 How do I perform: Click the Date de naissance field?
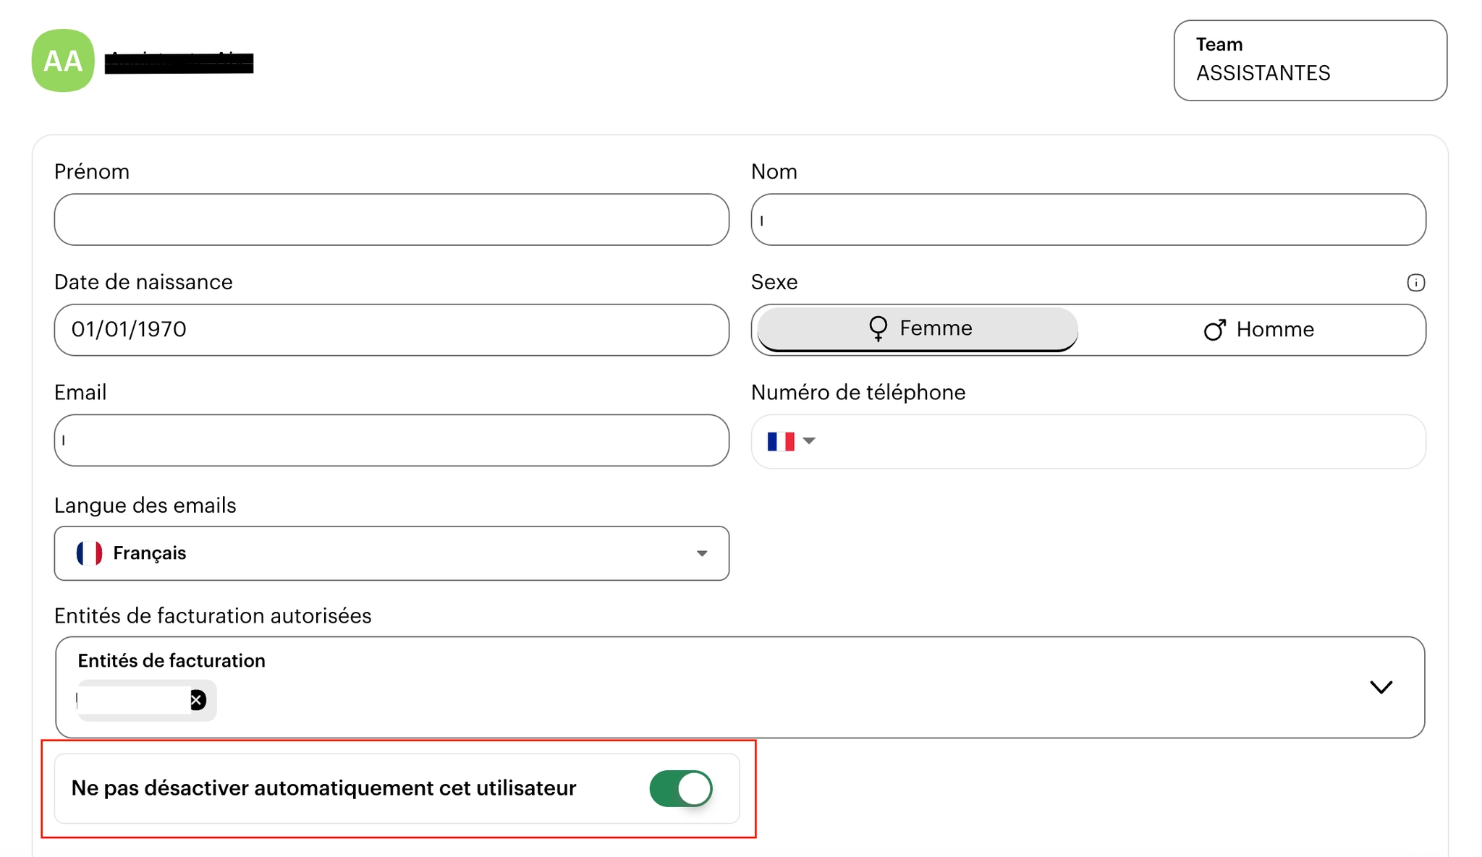pos(391,330)
